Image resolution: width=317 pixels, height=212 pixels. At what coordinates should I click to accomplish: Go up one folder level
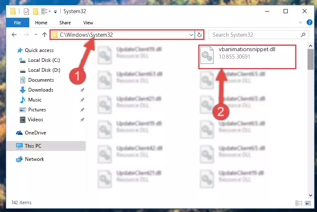45,35
